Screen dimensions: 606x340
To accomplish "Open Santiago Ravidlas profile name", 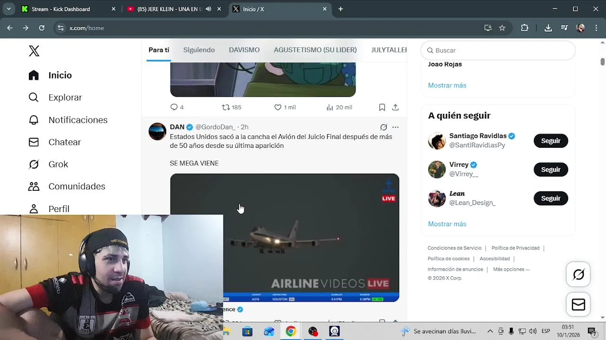I will coord(478,136).
